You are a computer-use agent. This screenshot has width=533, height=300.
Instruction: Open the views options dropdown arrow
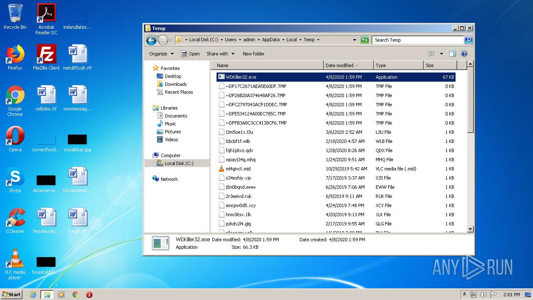click(x=441, y=54)
